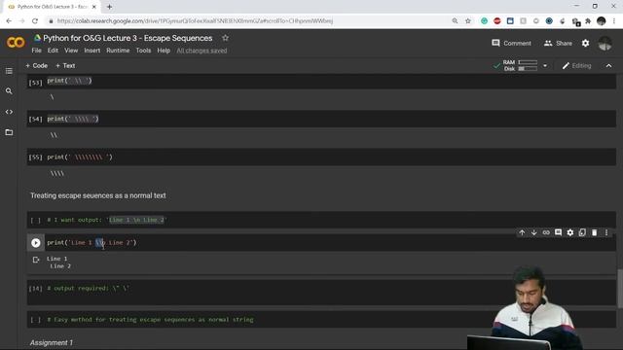This screenshot has width=623, height=350.
Task: Add a new Code cell
Action: 37,65
